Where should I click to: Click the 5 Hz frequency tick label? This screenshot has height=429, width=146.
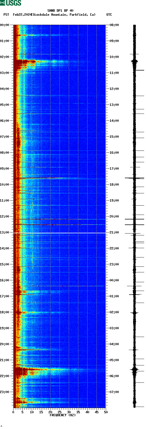(x=22, y=412)
